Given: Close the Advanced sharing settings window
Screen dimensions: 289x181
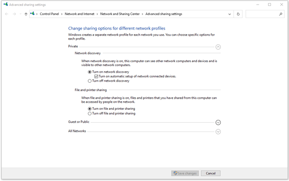Looking at the screenshot, I should pyautogui.click(x=281, y=5).
